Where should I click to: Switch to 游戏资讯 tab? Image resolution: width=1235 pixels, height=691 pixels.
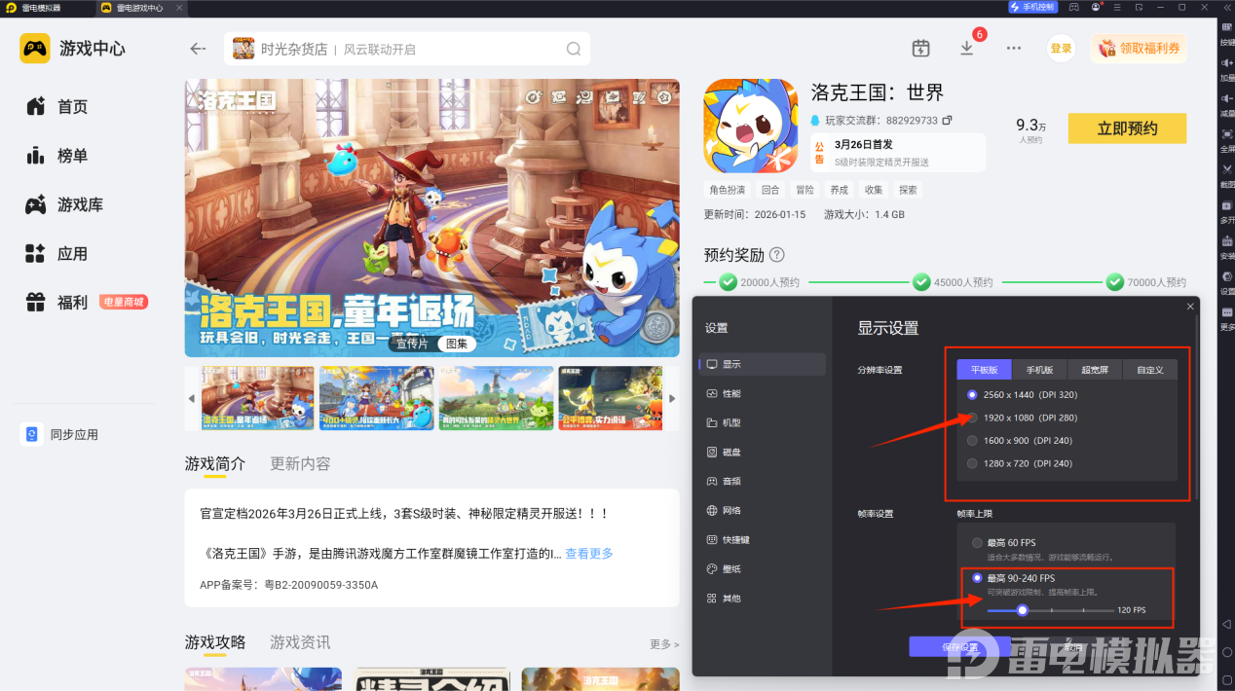(x=300, y=642)
